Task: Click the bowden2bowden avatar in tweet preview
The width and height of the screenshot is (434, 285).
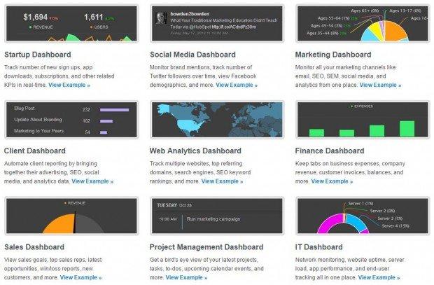Action: click(161, 18)
